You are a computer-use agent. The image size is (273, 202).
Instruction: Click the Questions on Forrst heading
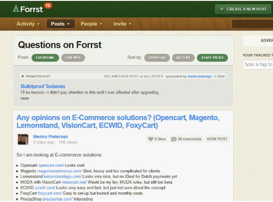60,45
